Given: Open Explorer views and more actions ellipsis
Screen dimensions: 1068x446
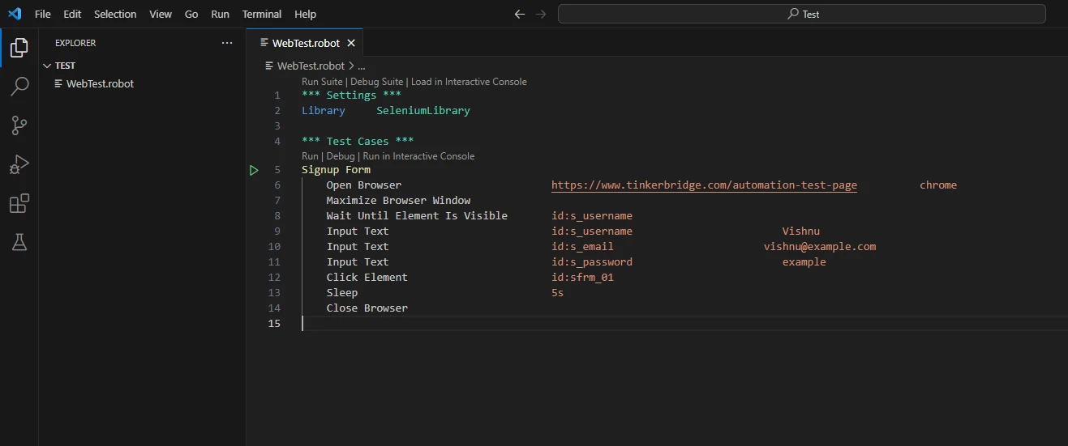Looking at the screenshot, I should 227,43.
